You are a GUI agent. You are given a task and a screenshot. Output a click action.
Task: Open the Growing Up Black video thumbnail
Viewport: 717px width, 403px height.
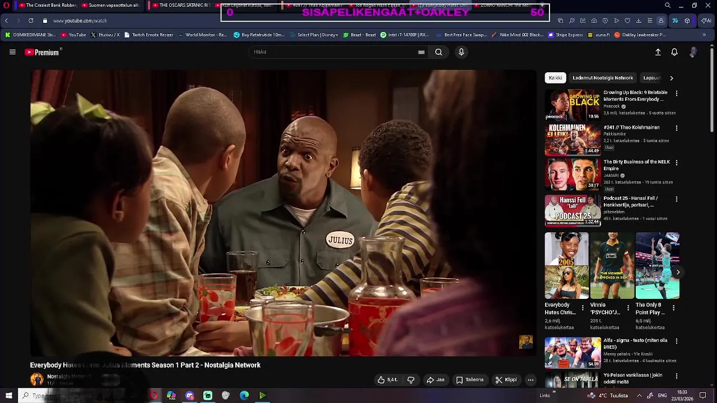pos(572,105)
